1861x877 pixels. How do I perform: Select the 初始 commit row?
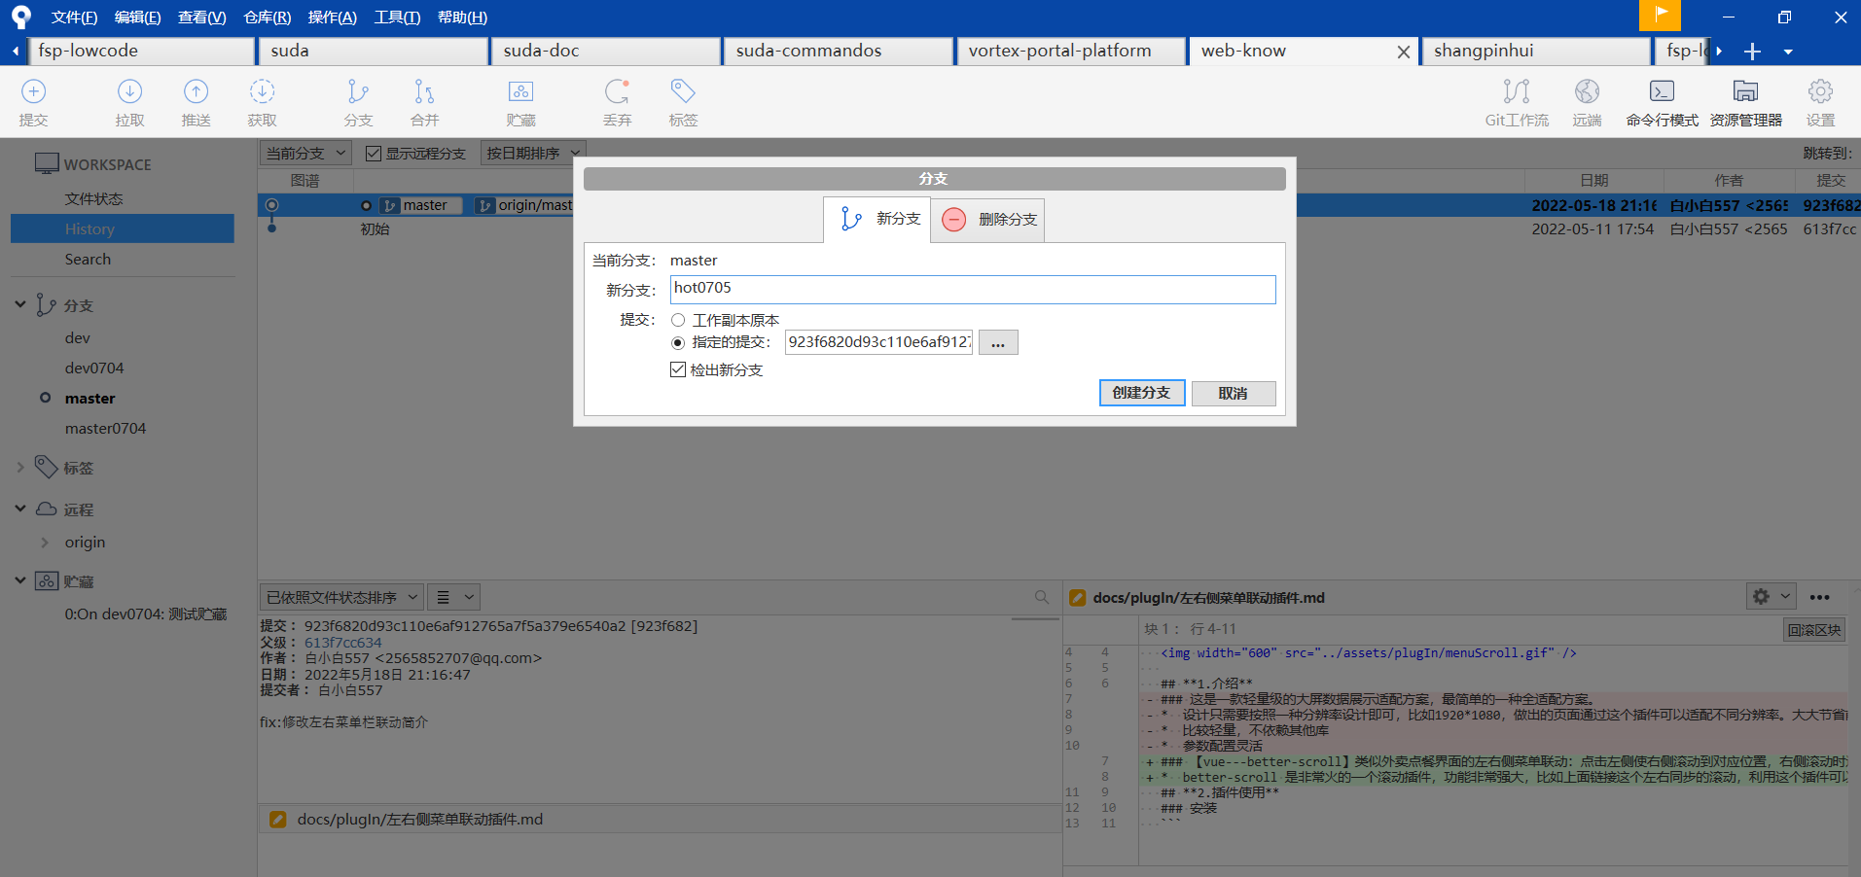pyautogui.click(x=1059, y=228)
